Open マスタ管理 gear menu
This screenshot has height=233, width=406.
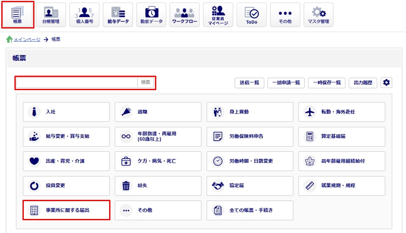pos(319,15)
